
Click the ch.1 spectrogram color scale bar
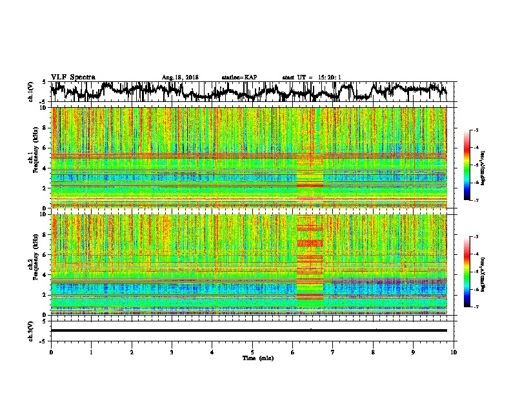(x=466, y=165)
